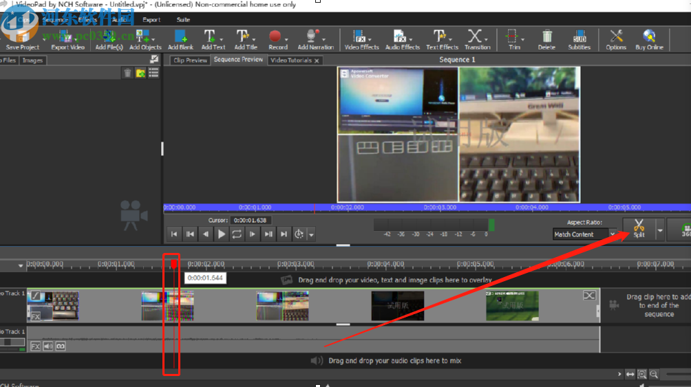Expand the Split button dropdown arrow

coord(660,230)
